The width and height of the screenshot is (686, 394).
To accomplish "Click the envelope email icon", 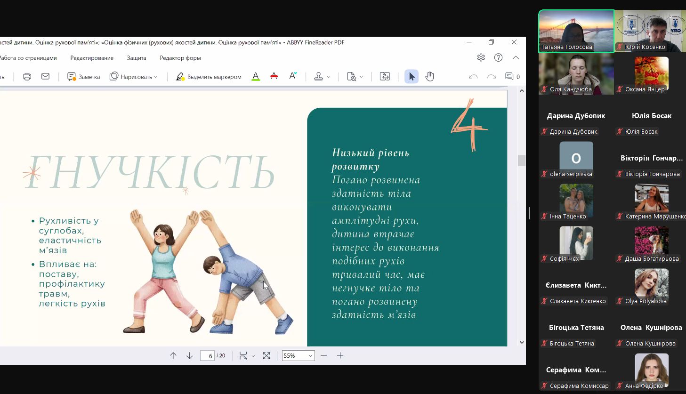I will (45, 76).
